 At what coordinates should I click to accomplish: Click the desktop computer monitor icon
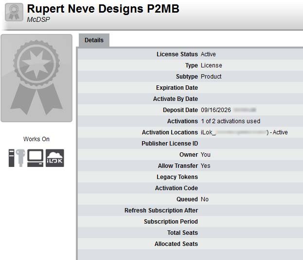(x=35, y=158)
